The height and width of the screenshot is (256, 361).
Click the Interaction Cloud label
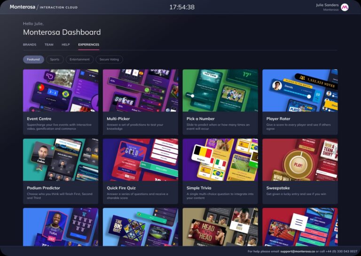[58, 8]
